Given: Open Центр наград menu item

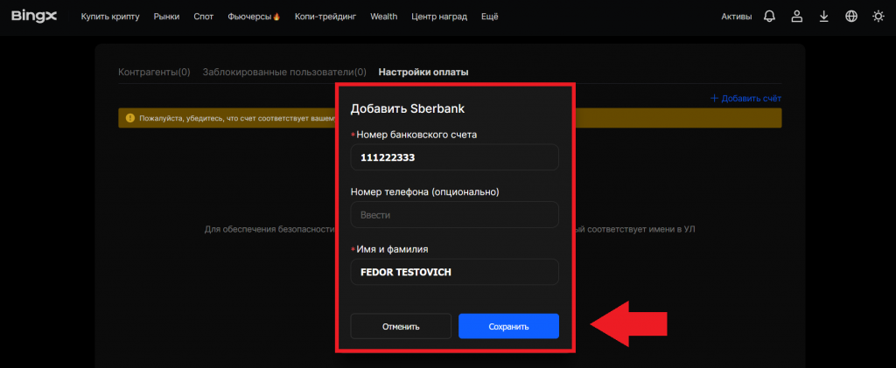Looking at the screenshot, I should (439, 17).
